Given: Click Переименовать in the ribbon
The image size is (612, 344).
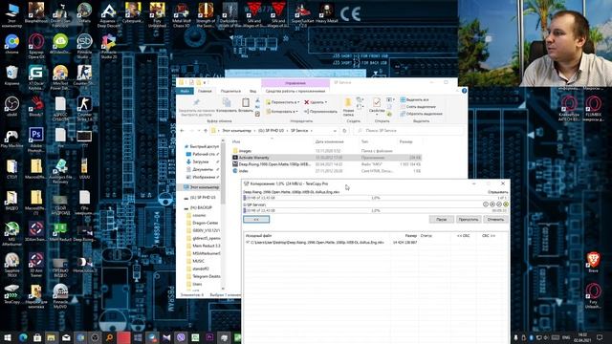Looking at the screenshot, I should pos(320,111).
